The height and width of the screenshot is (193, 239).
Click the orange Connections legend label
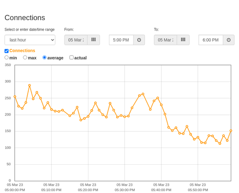22,51
